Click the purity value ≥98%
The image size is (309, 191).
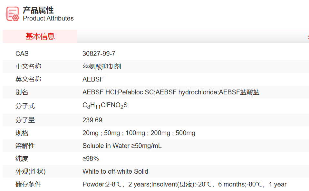[x=91, y=159]
